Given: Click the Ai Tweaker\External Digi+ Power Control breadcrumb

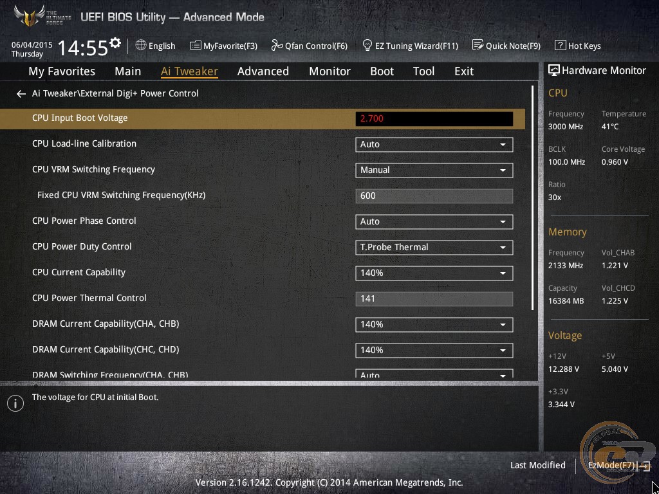Looking at the screenshot, I should tap(115, 94).
